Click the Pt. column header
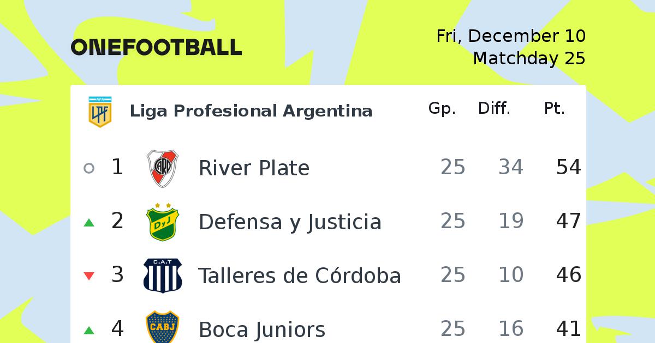The image size is (655, 343). click(x=554, y=109)
